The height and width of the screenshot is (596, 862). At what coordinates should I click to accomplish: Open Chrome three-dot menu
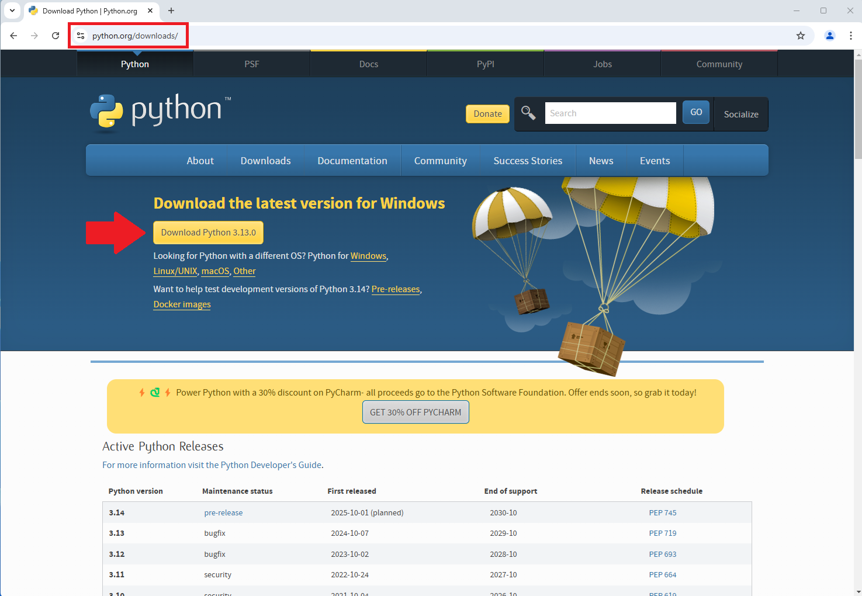click(851, 36)
